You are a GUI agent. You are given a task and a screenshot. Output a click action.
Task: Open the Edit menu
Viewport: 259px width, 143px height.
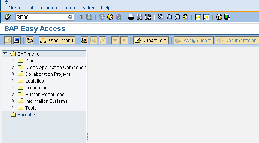29,8
